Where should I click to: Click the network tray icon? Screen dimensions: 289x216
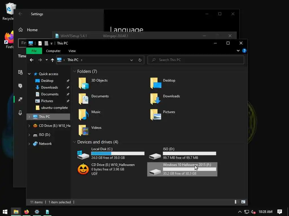[247, 212]
